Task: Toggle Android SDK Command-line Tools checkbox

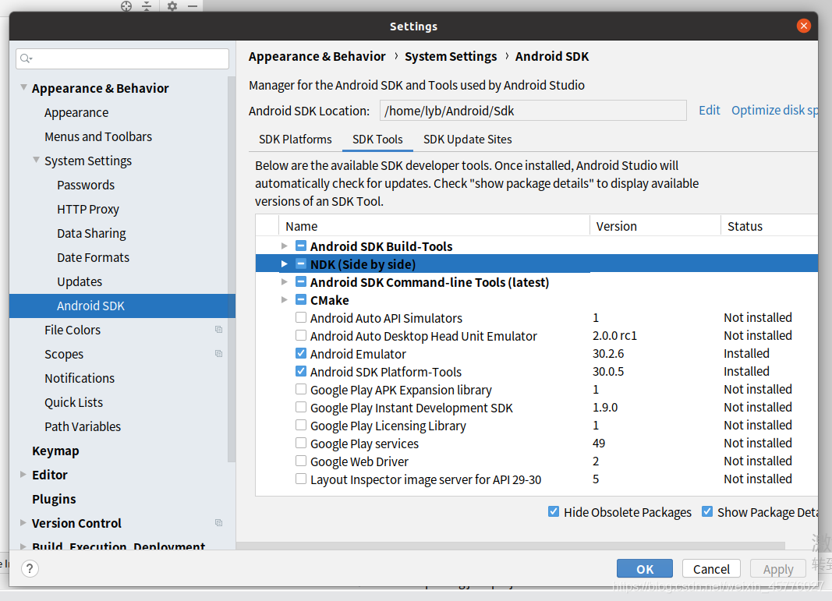Action: coord(301,281)
